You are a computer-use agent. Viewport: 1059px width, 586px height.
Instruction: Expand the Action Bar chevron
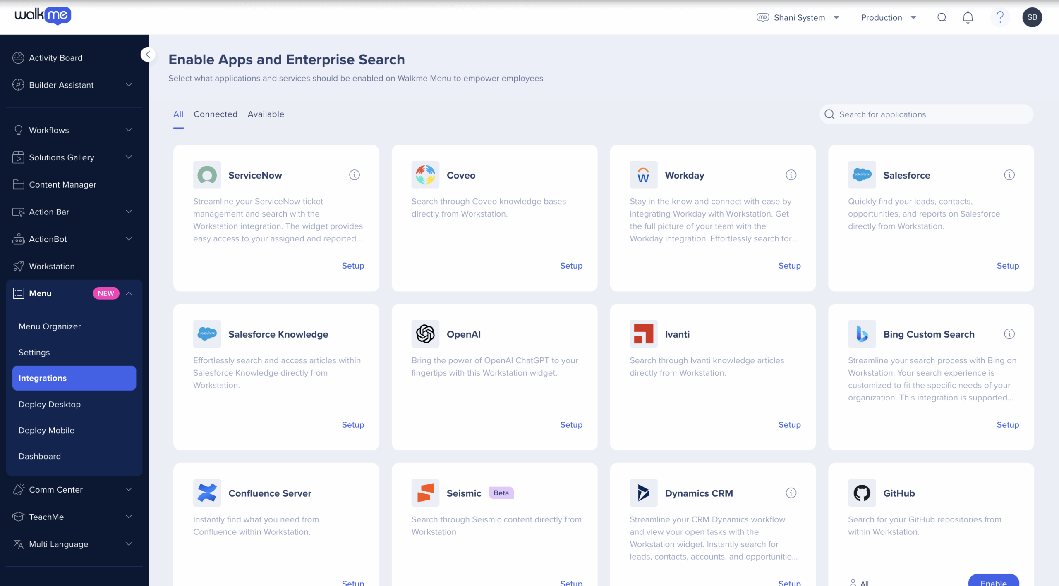(129, 212)
